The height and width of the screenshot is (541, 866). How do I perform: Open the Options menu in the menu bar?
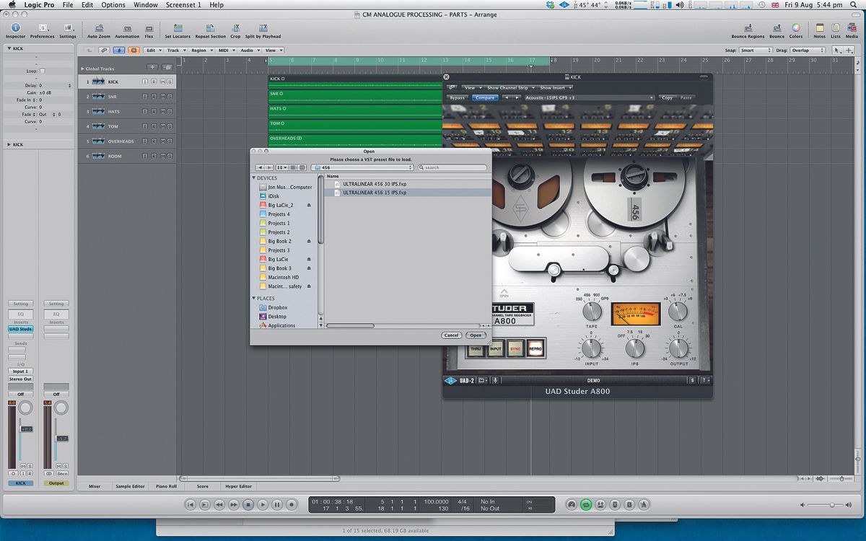point(113,4)
